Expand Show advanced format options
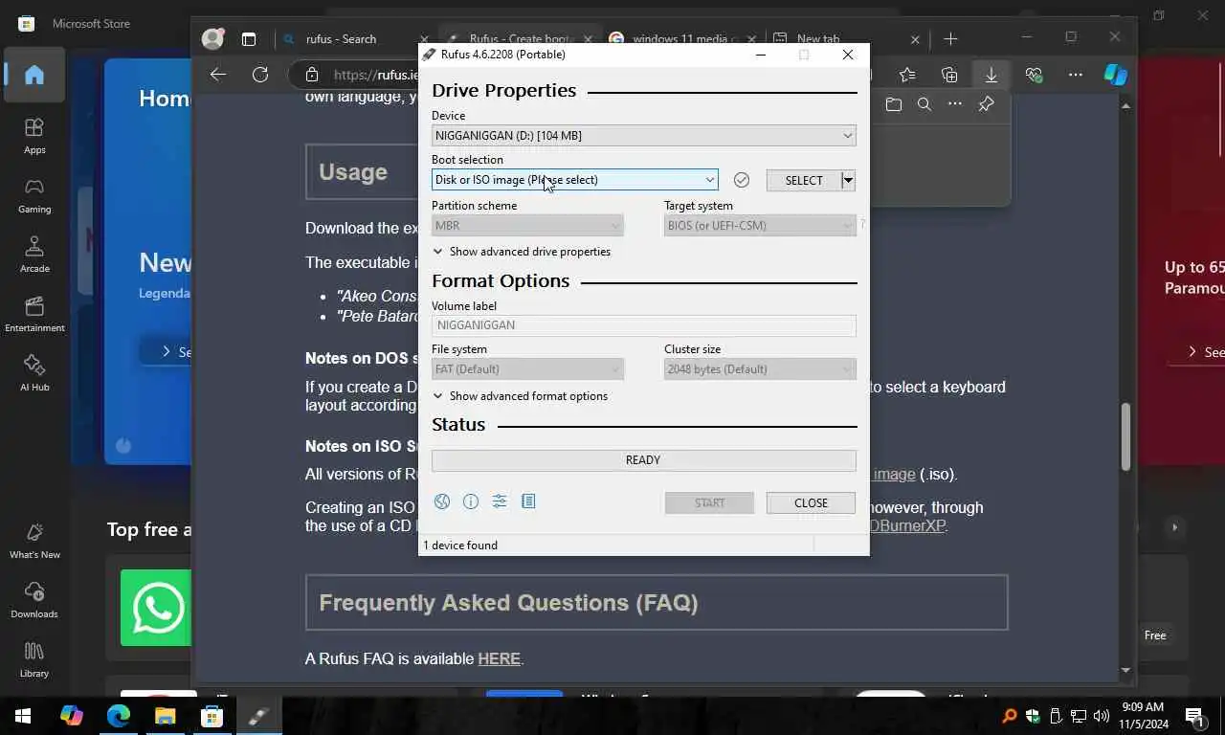The height and width of the screenshot is (735, 1225). pos(520,396)
